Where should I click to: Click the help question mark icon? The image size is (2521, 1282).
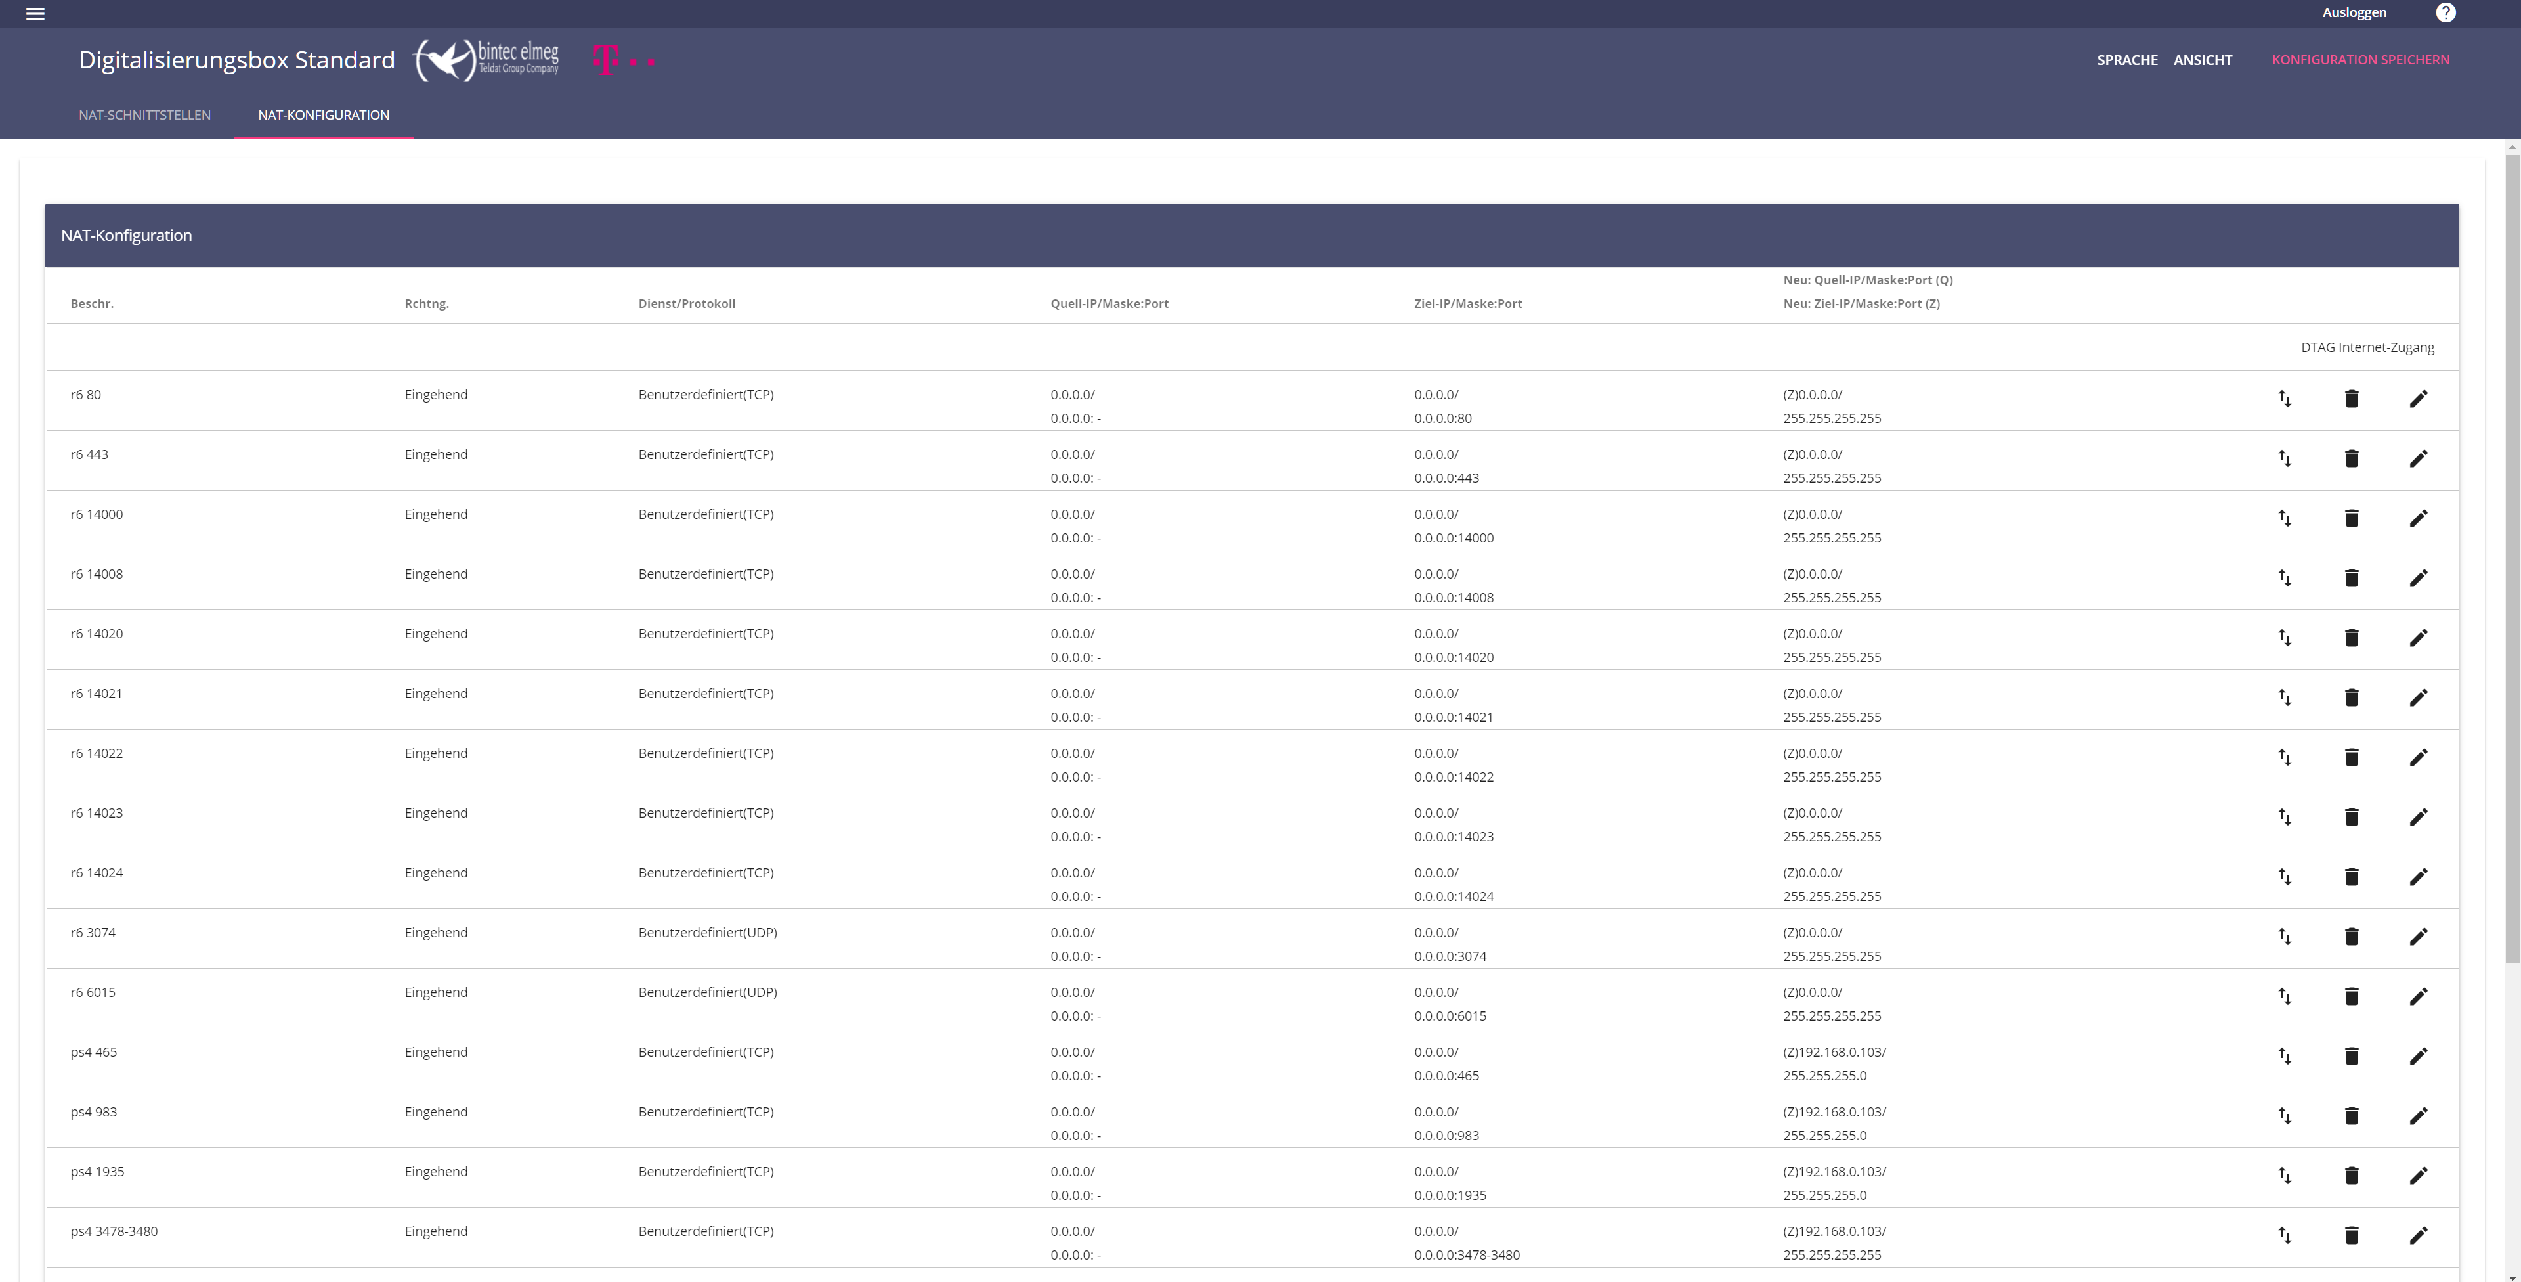(x=2445, y=12)
